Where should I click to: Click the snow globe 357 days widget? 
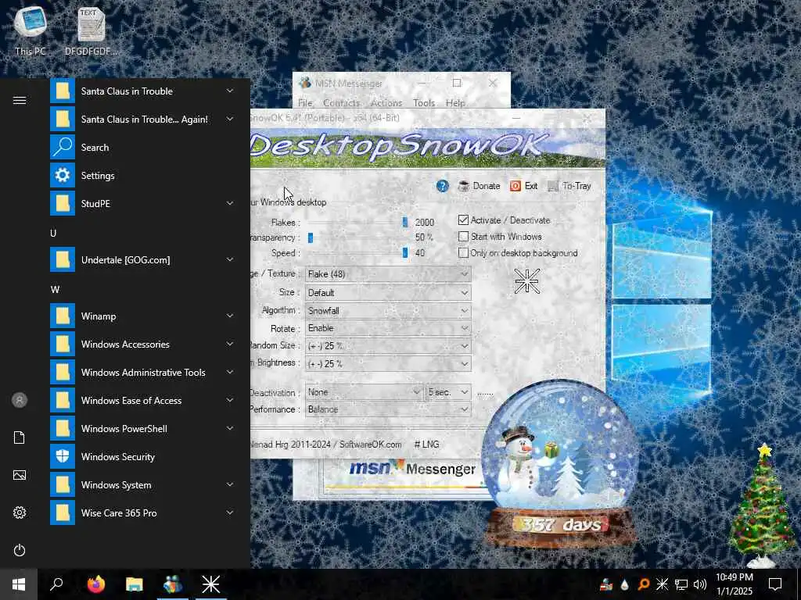tap(560, 462)
